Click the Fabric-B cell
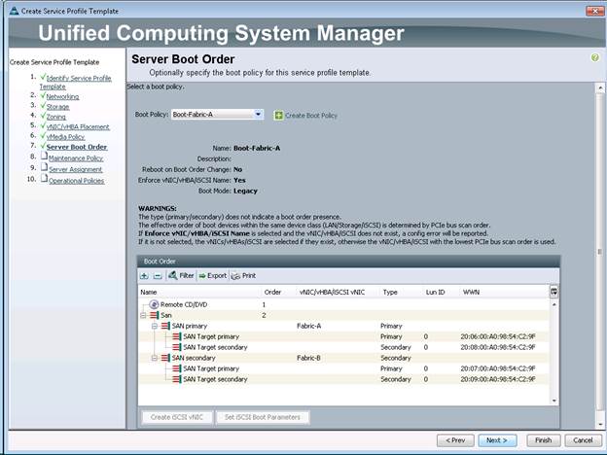The image size is (607, 455). [x=308, y=358]
